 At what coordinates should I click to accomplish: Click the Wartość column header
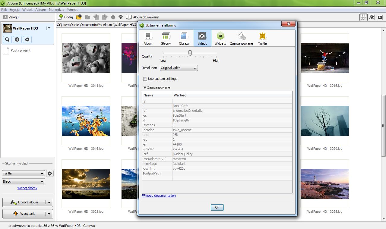point(232,95)
